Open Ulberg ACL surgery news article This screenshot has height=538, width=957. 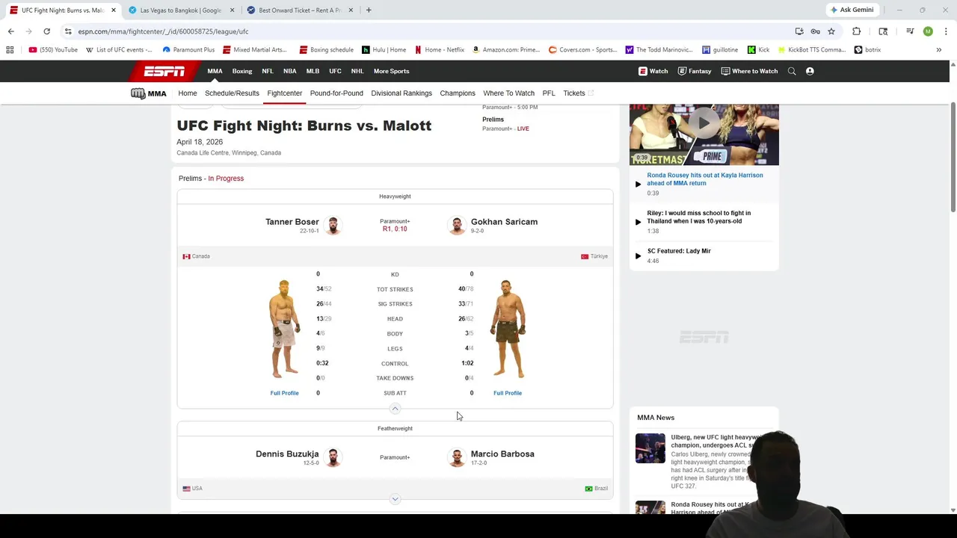716,441
